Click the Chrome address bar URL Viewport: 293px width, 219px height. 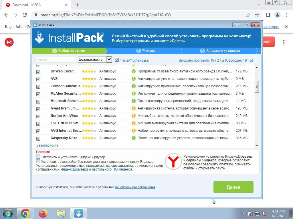[x=106, y=15]
